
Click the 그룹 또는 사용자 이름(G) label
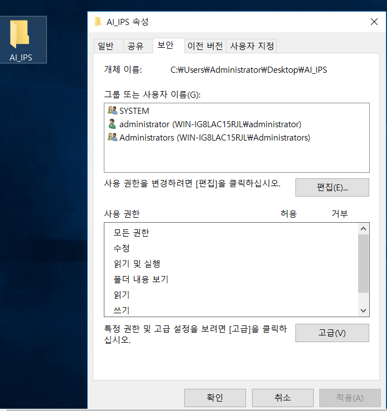[x=152, y=94]
